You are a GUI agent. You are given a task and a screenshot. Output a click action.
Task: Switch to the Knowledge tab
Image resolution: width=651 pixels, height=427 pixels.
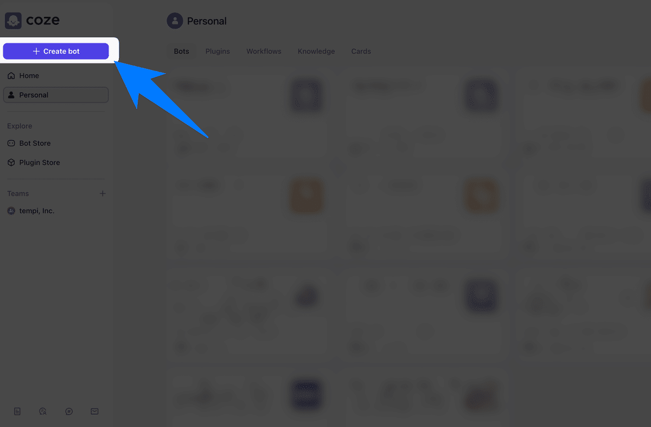316,51
